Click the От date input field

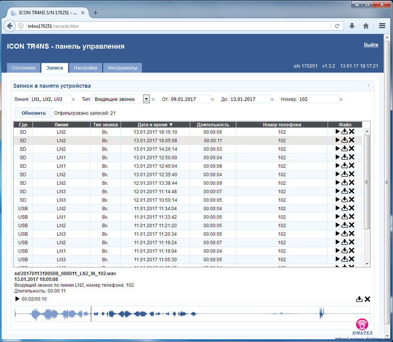tap(190, 99)
